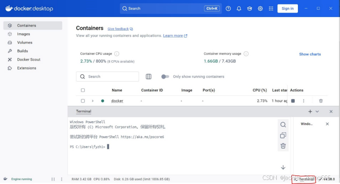Sort by the Name column header
Screen dimensions: 340x184
coord(117,90)
